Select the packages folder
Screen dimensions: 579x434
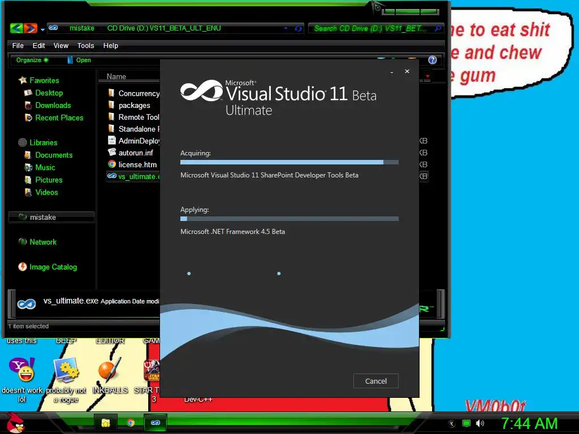135,105
